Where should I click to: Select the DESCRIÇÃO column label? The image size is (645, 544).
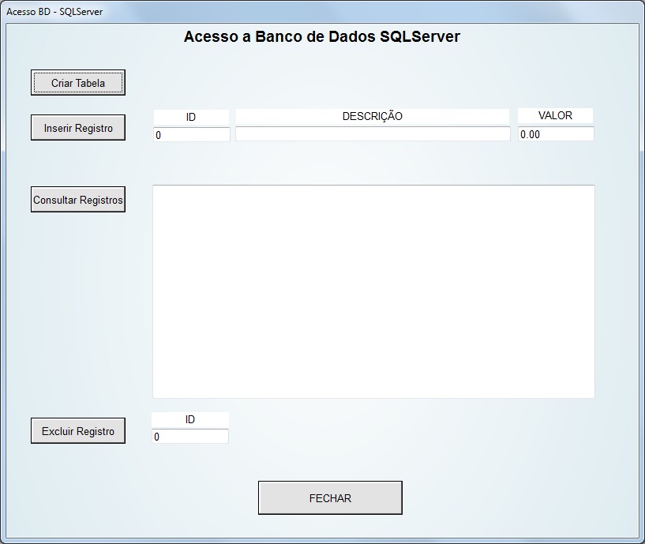point(373,116)
